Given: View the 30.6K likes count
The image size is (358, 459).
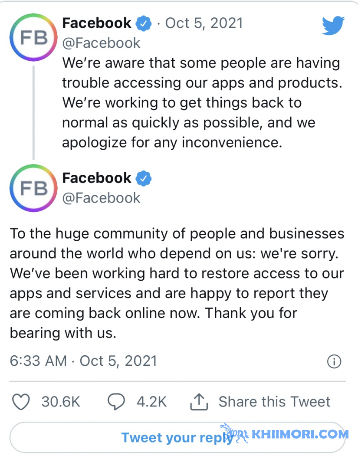Looking at the screenshot, I should click(x=61, y=402).
